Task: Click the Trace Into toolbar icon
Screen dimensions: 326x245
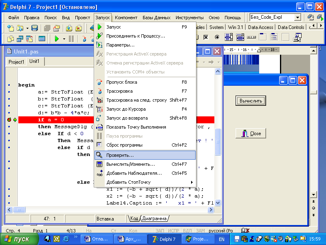Action: 84,38
